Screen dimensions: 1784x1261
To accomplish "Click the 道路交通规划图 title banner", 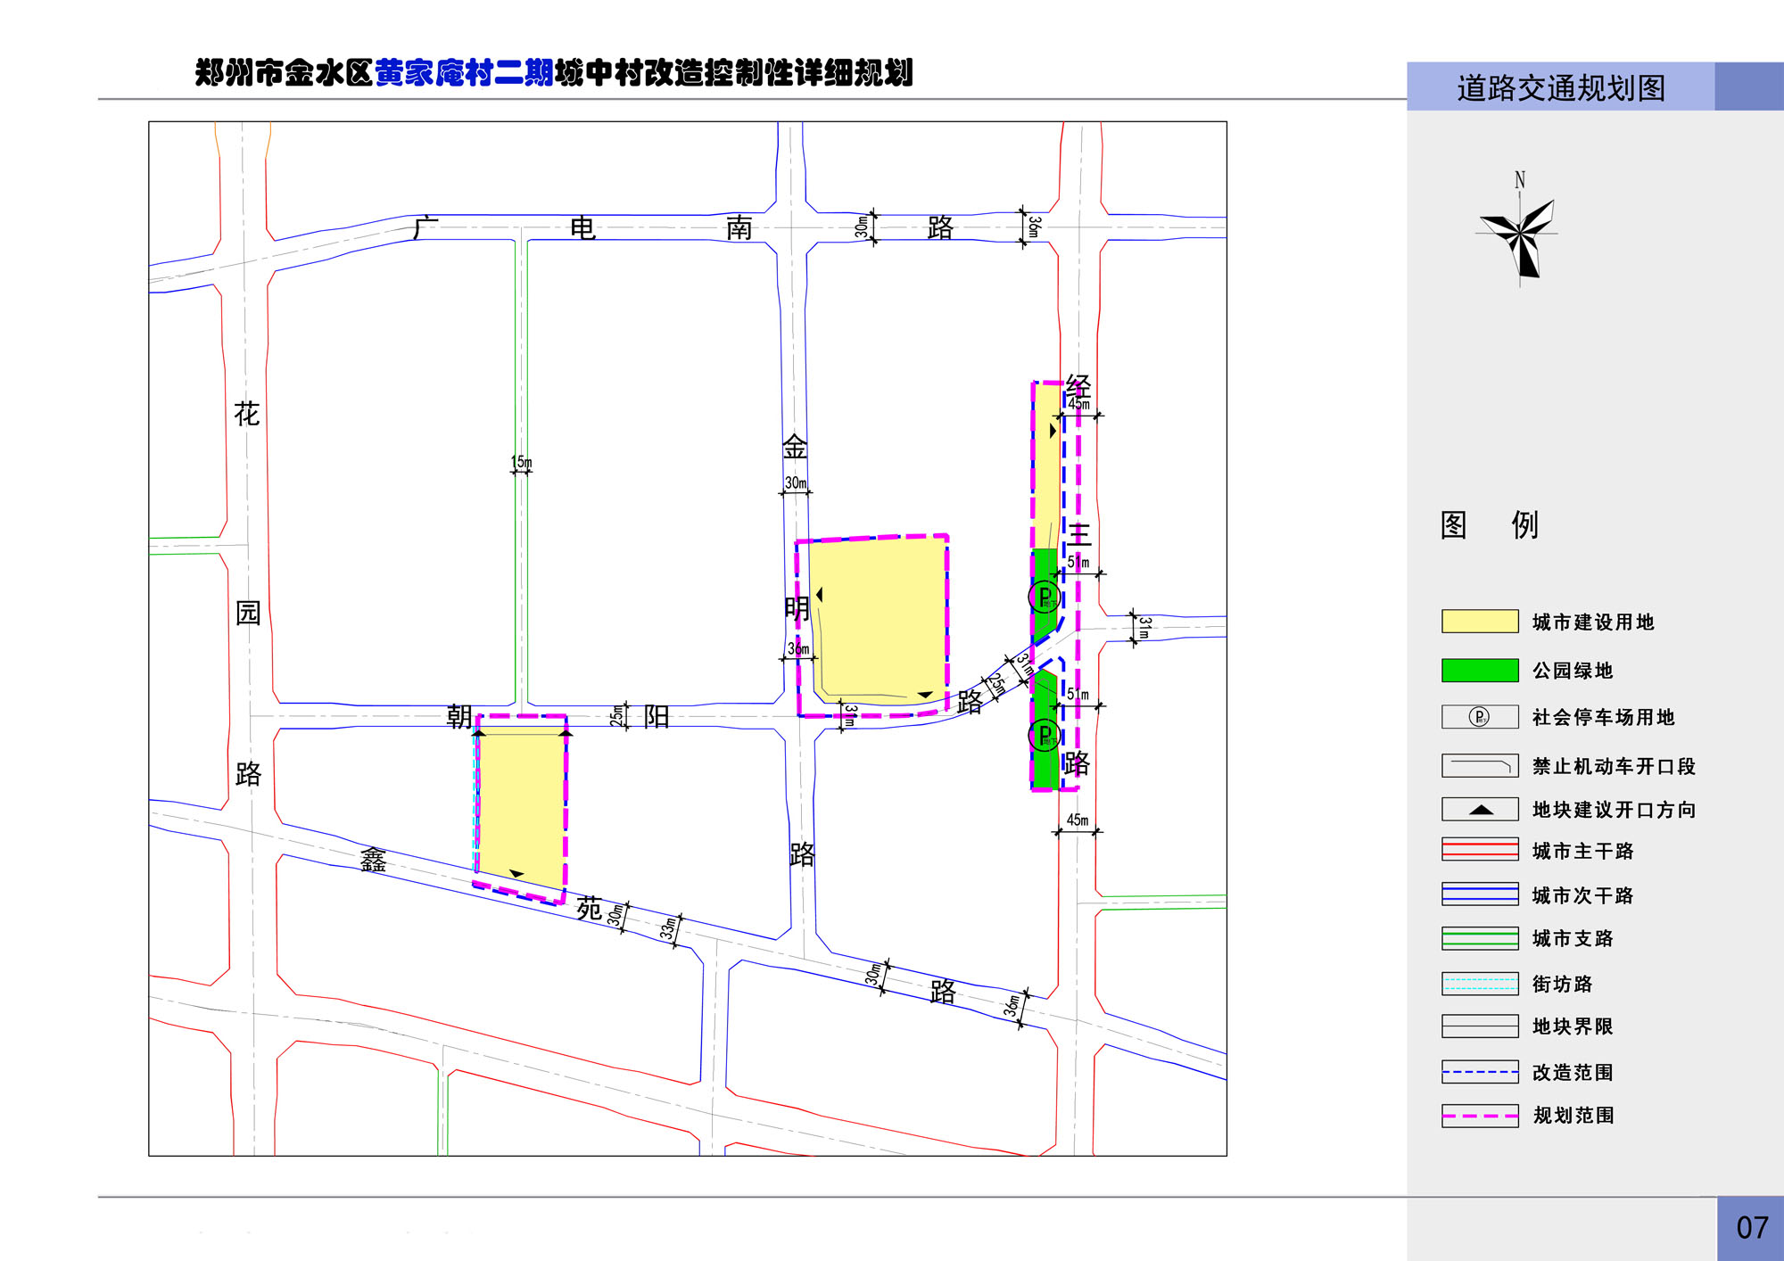I will 1560,87.
